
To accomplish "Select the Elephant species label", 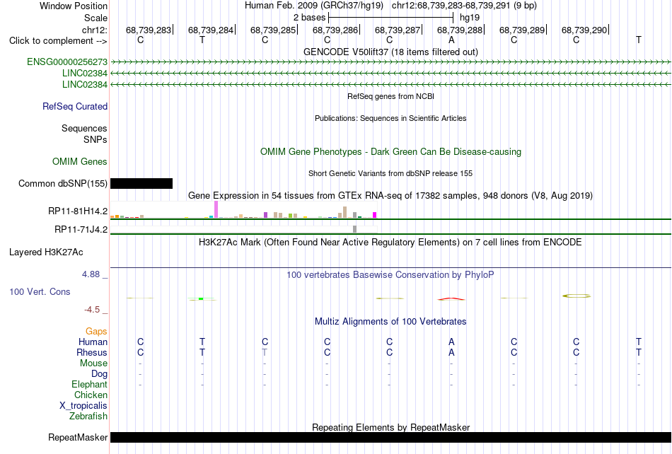I will coord(90,384).
